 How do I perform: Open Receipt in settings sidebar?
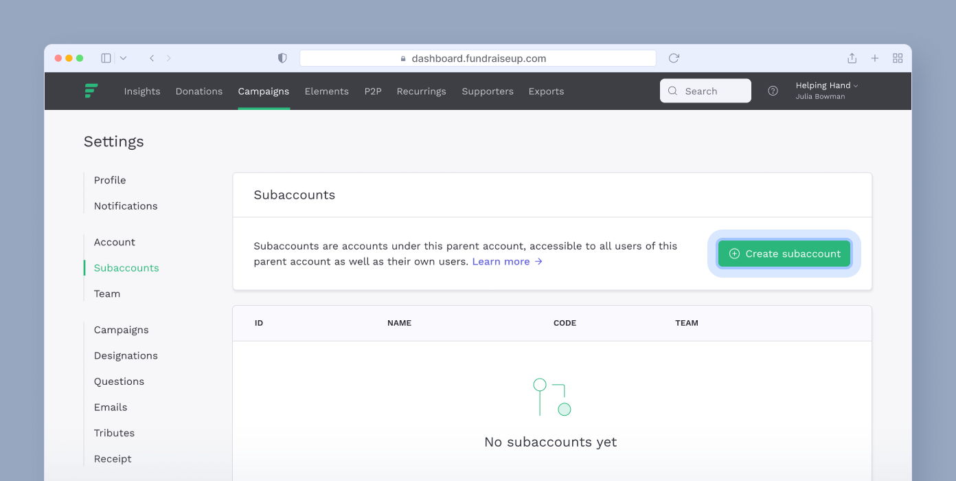[x=113, y=459]
